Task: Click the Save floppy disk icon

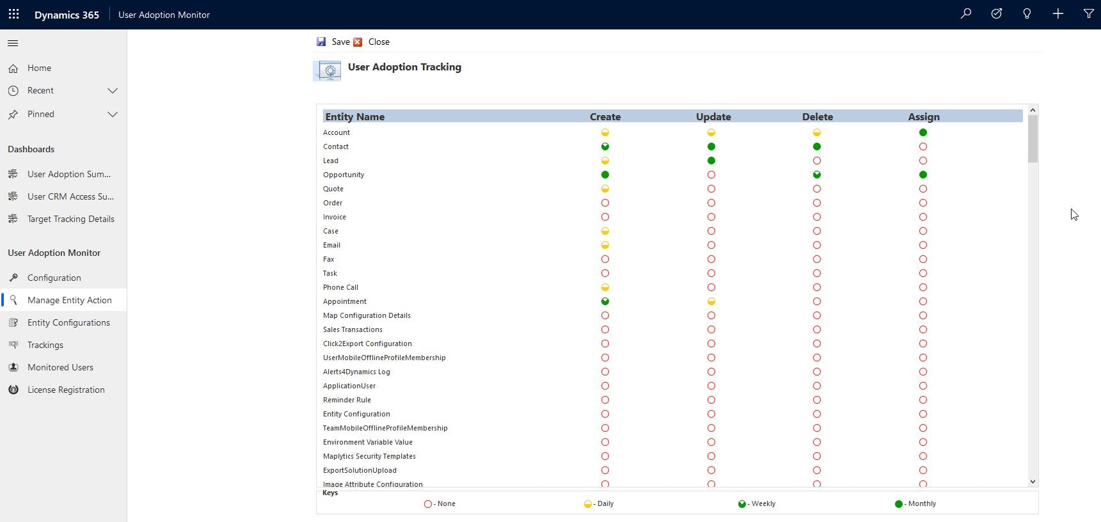Action: [x=321, y=42]
